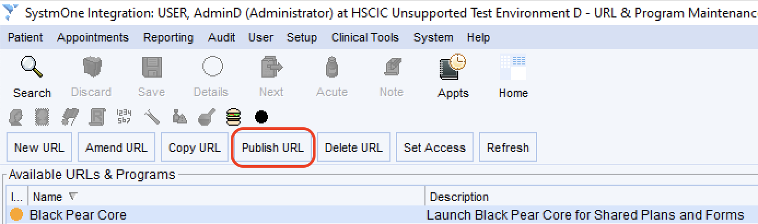Click the Discard bin icon

tap(91, 67)
